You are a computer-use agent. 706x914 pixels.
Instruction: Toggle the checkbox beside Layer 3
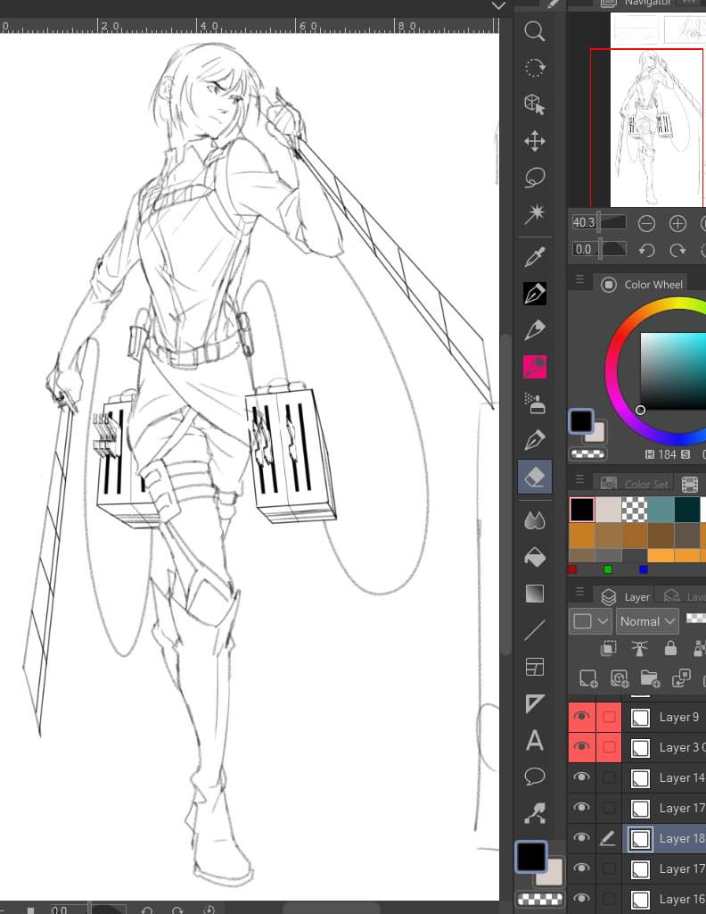coord(609,747)
